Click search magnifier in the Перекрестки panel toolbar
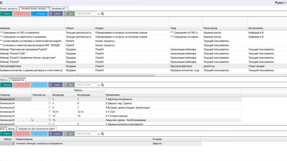Image resolution: width=287 pixels, height=161 pixels. click(102, 85)
